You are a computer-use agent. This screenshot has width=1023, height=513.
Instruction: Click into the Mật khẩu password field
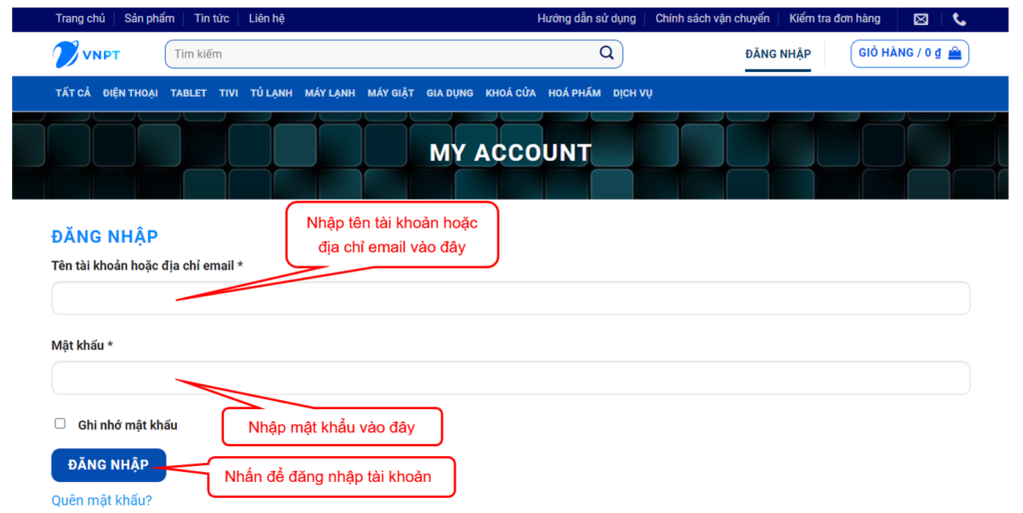pyautogui.click(x=510, y=378)
